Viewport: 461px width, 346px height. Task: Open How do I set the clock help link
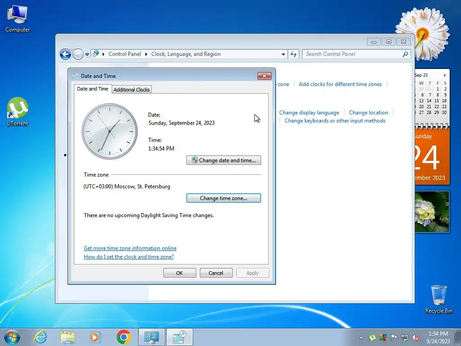[128, 256]
